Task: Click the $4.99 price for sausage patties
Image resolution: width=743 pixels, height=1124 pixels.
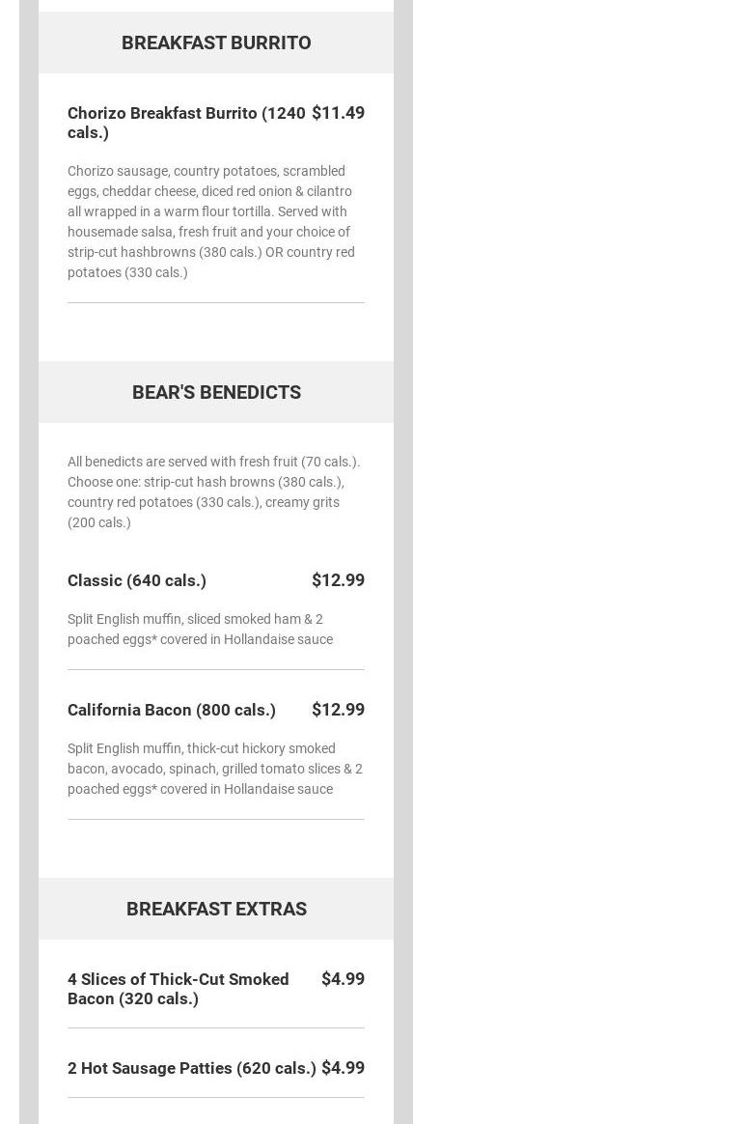Action: coord(343,1068)
